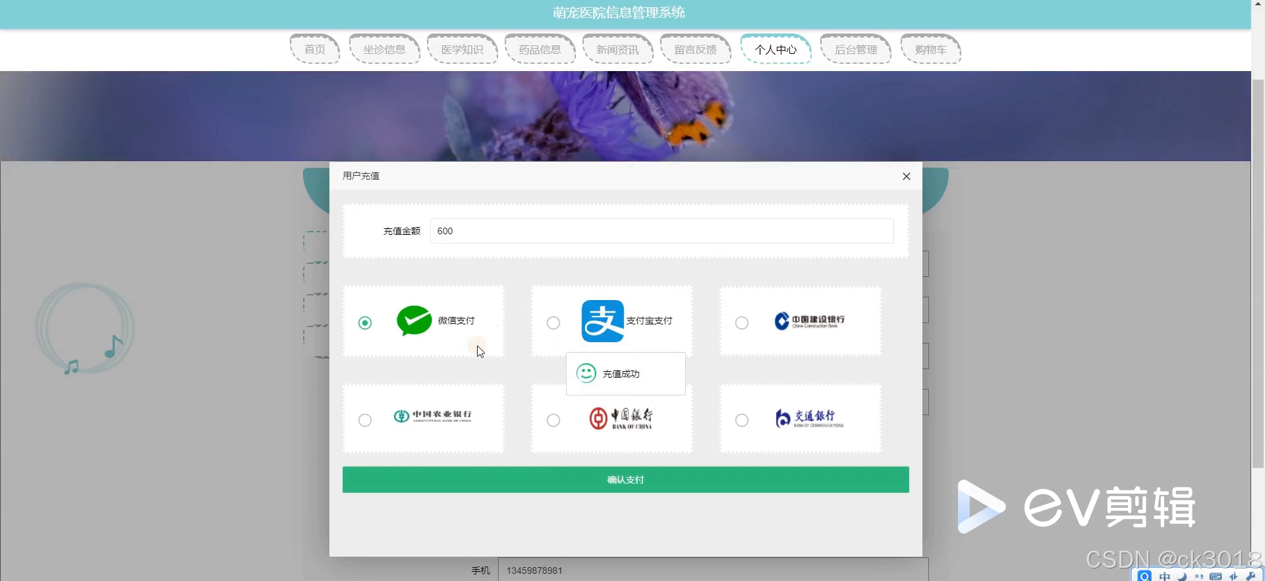Open 后台管理 navigation tab
This screenshot has width=1265, height=581.
(856, 49)
